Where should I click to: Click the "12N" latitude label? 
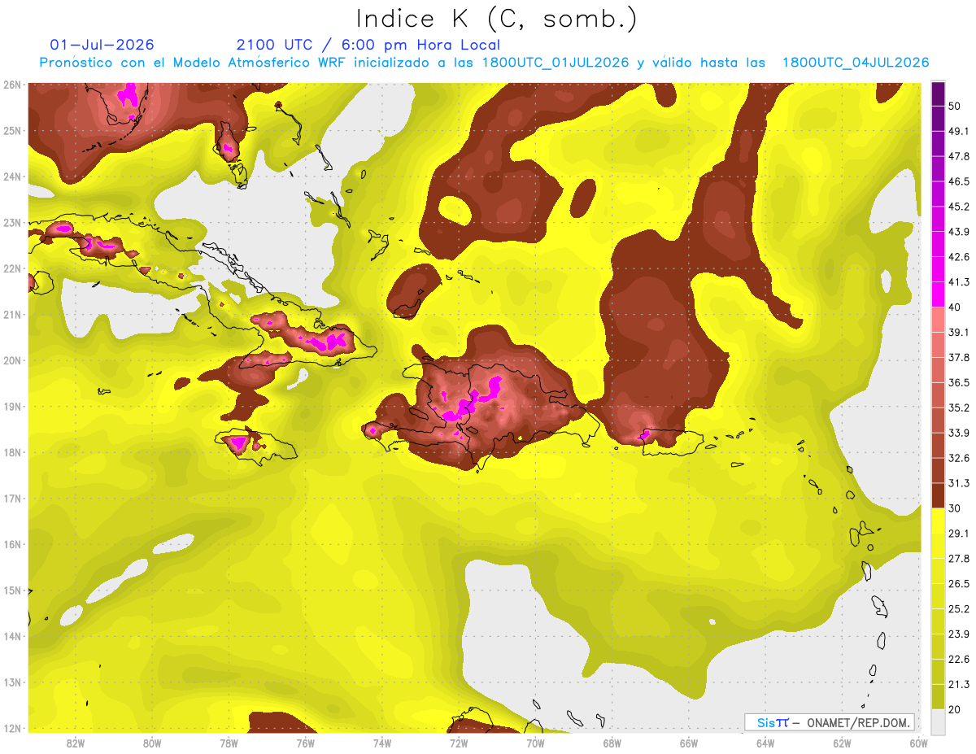pyautogui.click(x=12, y=728)
